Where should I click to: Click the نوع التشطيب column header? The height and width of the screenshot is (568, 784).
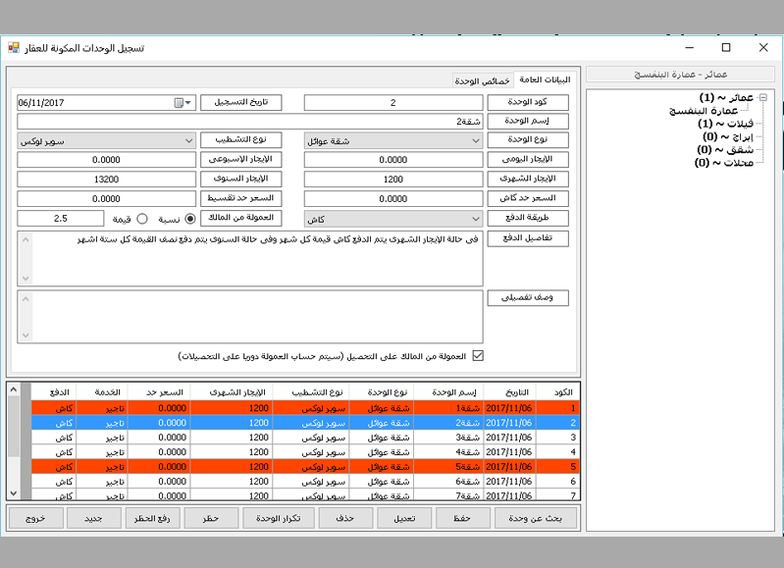pos(310,392)
